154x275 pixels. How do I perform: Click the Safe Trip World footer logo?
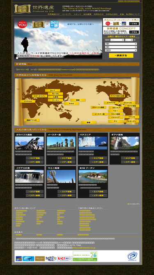point(51,259)
